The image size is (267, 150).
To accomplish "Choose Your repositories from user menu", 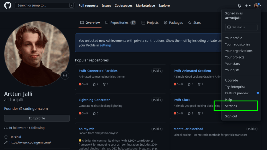I will coord(241,44).
